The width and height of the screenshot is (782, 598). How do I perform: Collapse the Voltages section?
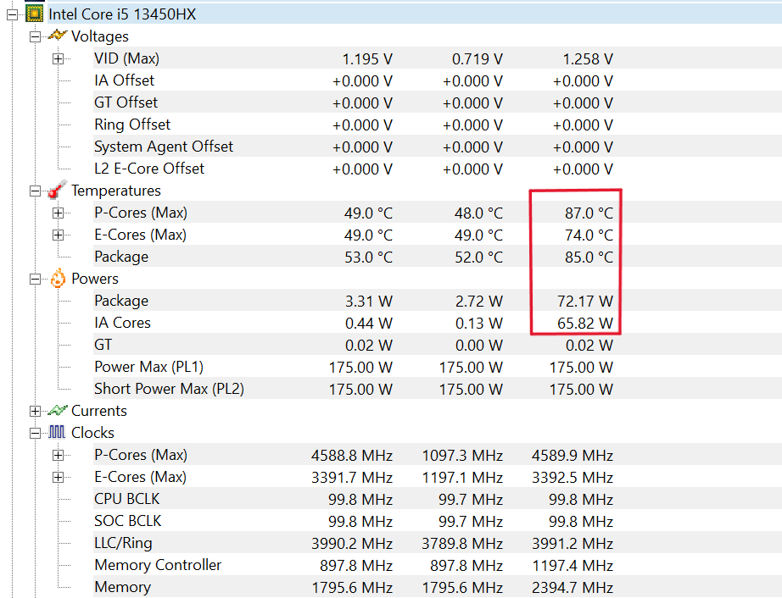click(35, 37)
